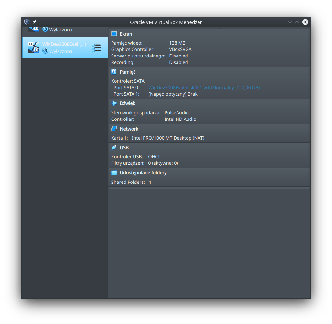The image size is (332, 324).
Task: Toggle Serwer pulpitu zdalnego Disabled value
Action: pos(178,56)
